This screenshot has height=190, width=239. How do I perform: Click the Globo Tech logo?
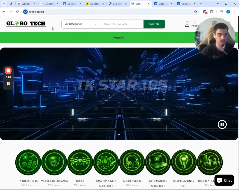26,24
